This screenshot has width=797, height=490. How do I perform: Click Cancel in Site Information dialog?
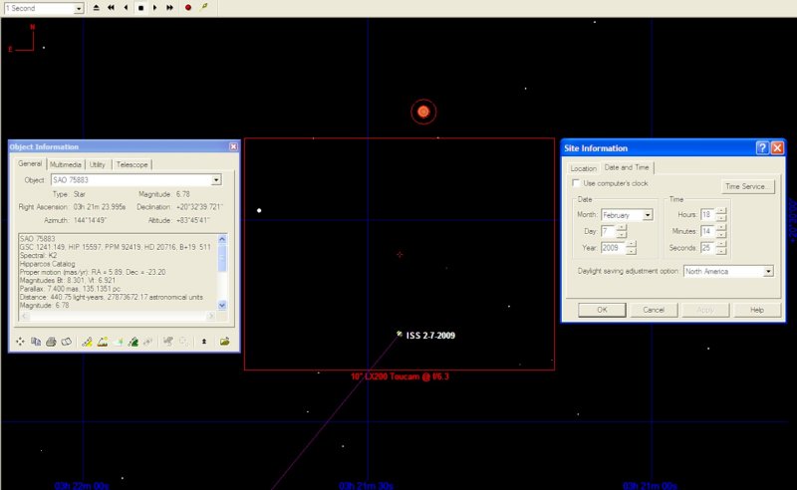point(654,310)
